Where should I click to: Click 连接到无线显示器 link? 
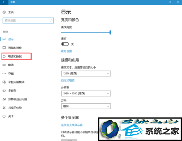(x=72, y=125)
